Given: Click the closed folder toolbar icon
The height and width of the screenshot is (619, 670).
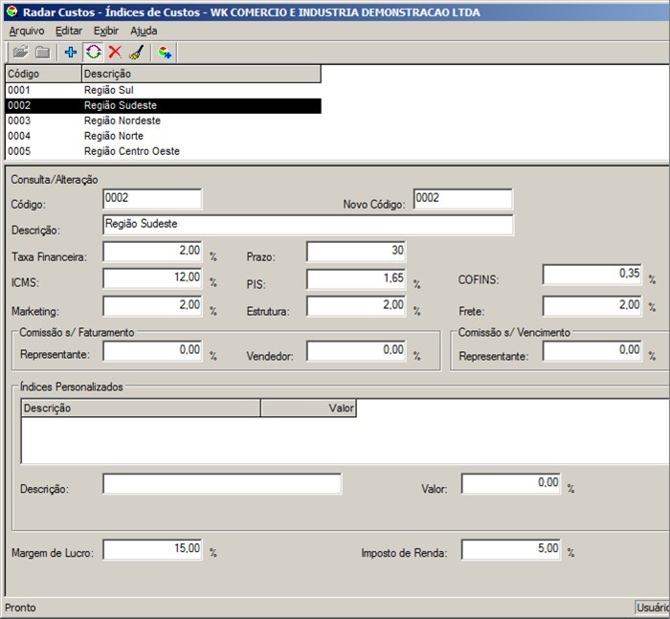Looking at the screenshot, I should tap(42, 53).
